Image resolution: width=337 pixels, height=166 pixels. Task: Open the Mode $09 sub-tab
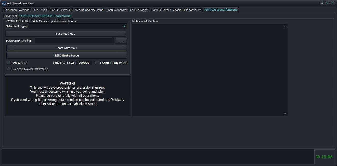click(11, 16)
